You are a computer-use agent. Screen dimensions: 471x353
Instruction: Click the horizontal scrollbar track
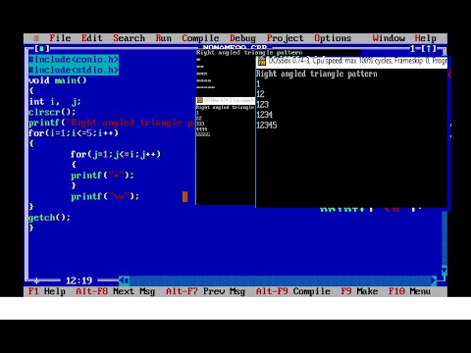281,280
